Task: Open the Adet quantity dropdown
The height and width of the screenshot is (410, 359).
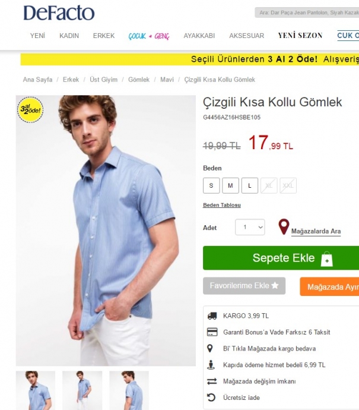Action: point(250,227)
